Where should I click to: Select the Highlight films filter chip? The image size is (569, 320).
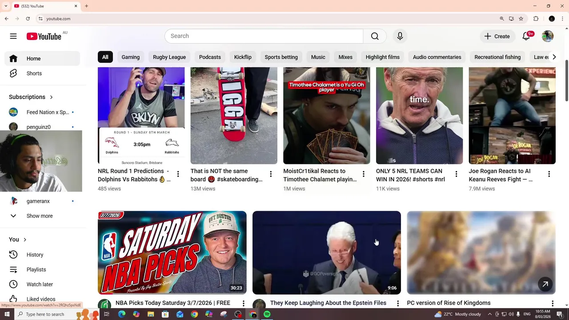click(383, 57)
